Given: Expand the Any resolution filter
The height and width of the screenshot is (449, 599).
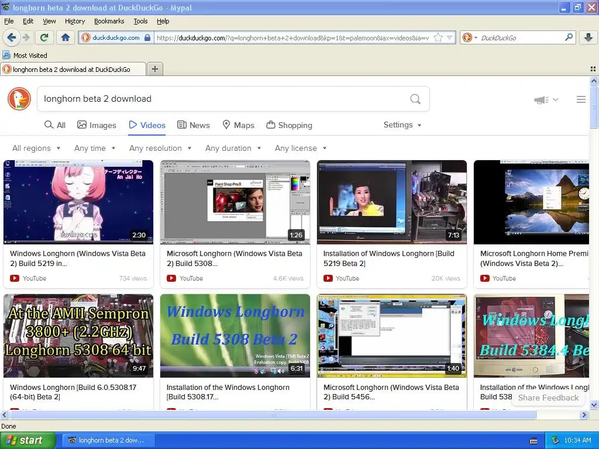Looking at the screenshot, I should [160, 148].
